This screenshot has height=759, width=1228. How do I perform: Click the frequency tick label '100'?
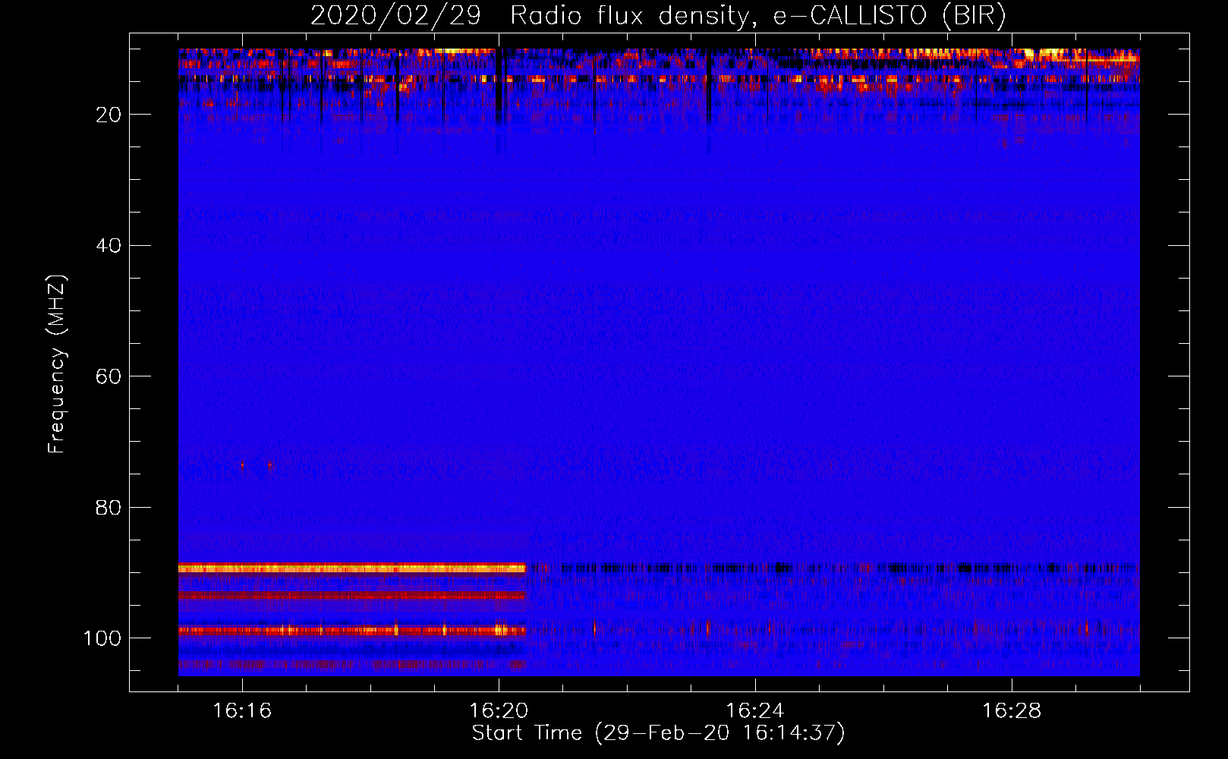tap(102, 638)
